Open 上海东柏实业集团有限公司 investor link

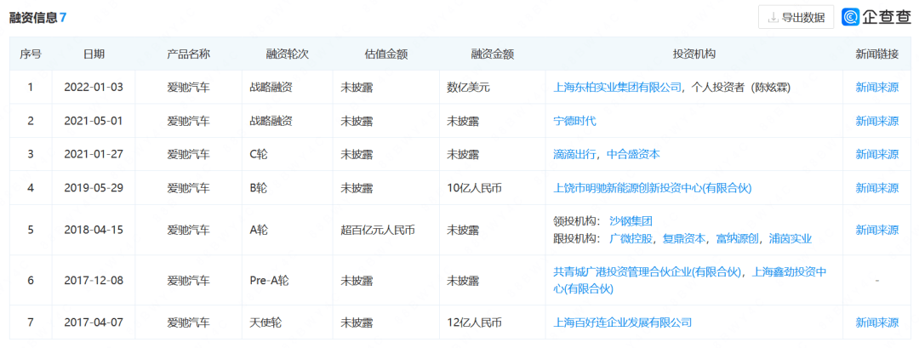tap(617, 88)
